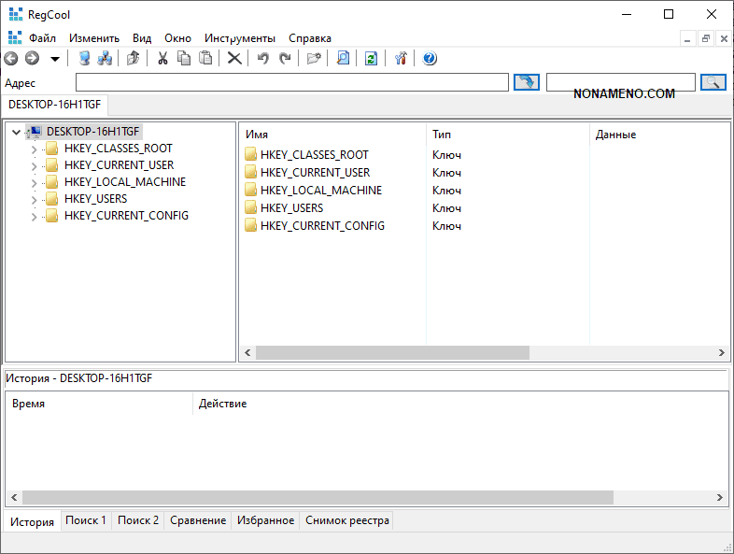Switch to the Снимок реестра tab
The image size is (734, 554).
[x=346, y=520]
